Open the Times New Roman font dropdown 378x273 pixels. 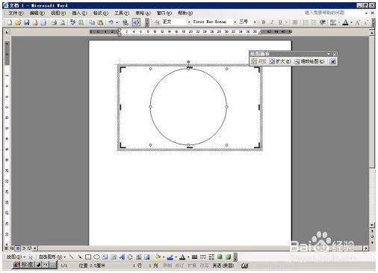[235, 22]
